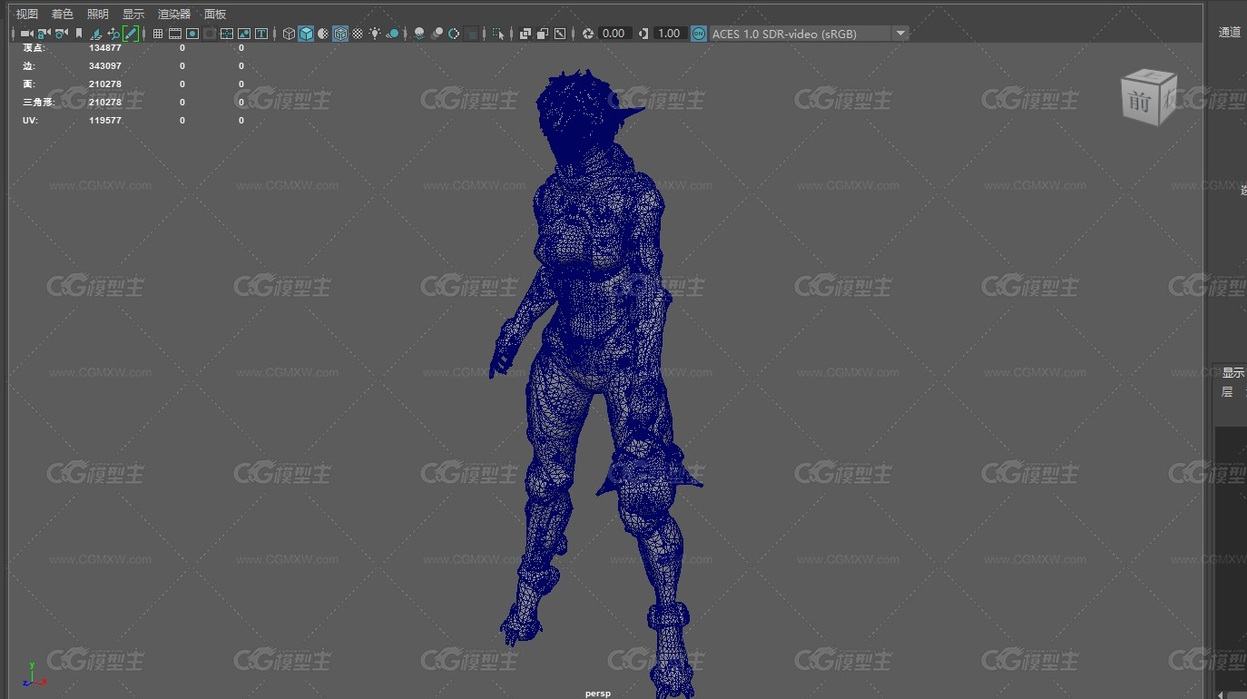Click the Isolate Select icon
The image size is (1247, 699).
(498, 34)
